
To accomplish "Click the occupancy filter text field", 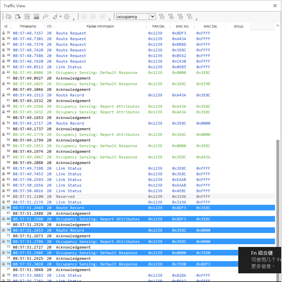I will click(133, 17).
